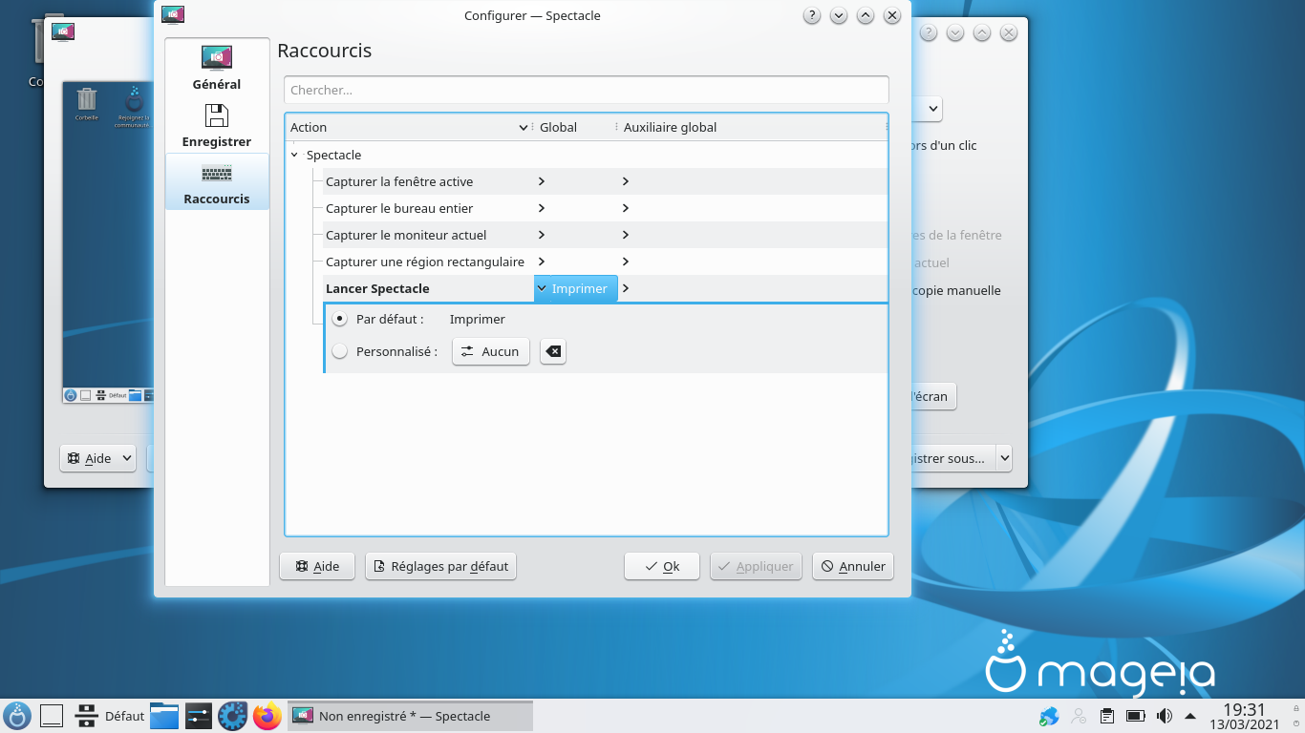The image size is (1305, 733).
Task: Click the Annuler button
Action: (x=853, y=566)
